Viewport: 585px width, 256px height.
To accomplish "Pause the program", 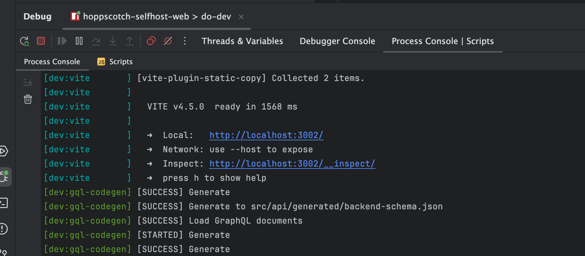I will 79,41.
